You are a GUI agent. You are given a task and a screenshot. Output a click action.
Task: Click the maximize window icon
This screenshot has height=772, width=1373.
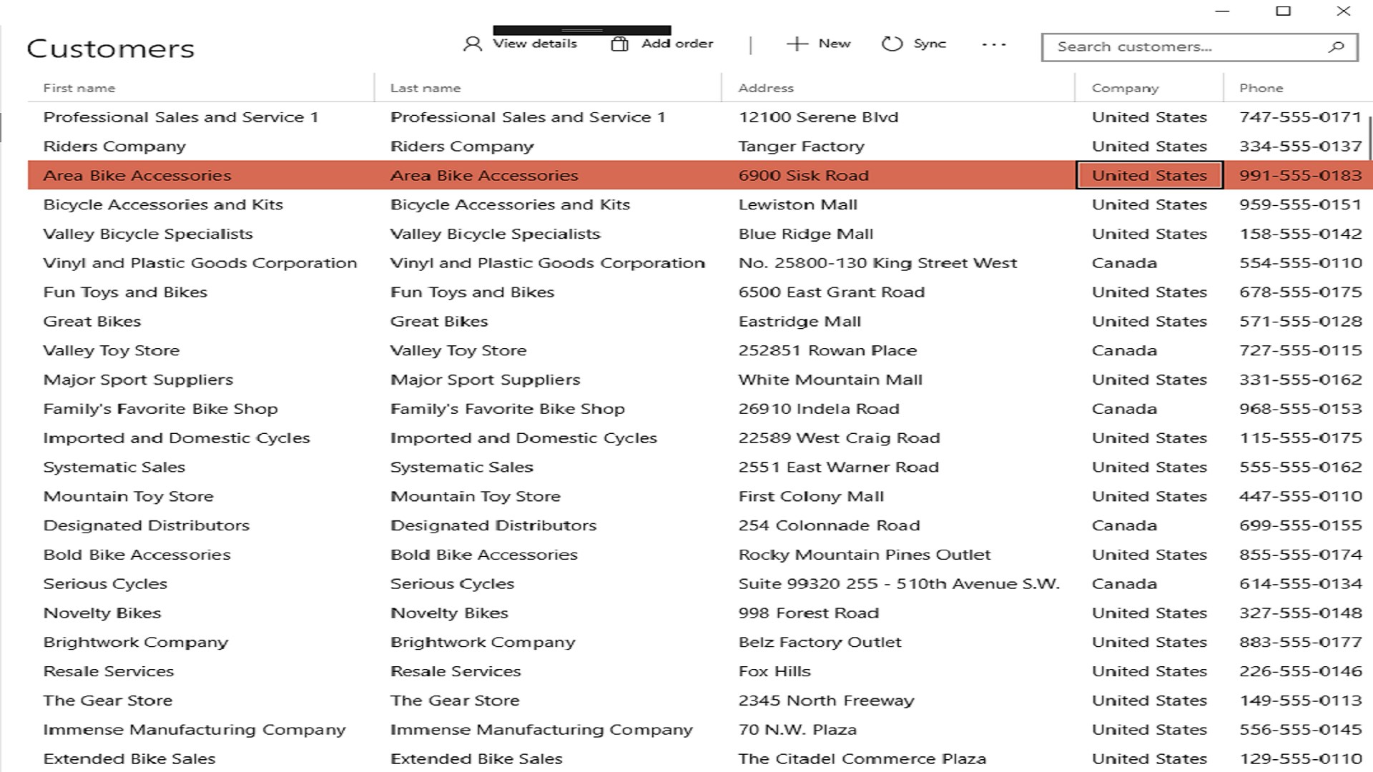[1284, 11]
